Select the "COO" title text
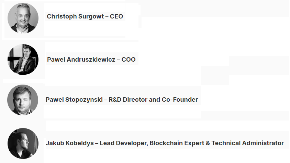 129,60
